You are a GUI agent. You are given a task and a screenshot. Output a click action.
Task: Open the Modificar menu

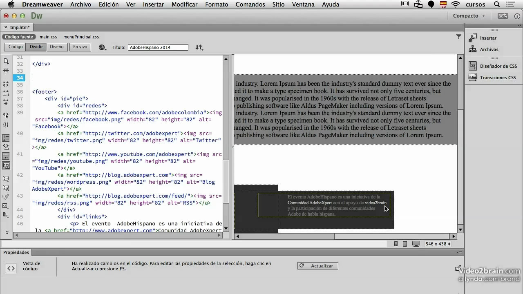coord(184,4)
